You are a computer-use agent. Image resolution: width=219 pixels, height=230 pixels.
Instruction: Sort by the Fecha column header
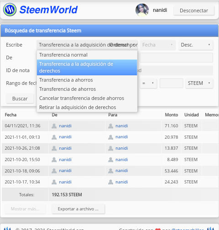click(10, 115)
